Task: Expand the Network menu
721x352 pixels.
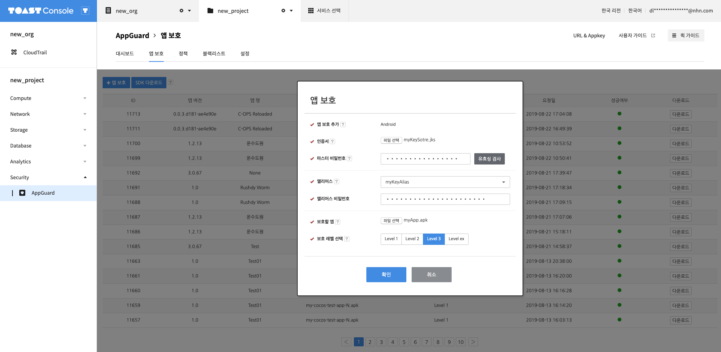Action: (85, 114)
